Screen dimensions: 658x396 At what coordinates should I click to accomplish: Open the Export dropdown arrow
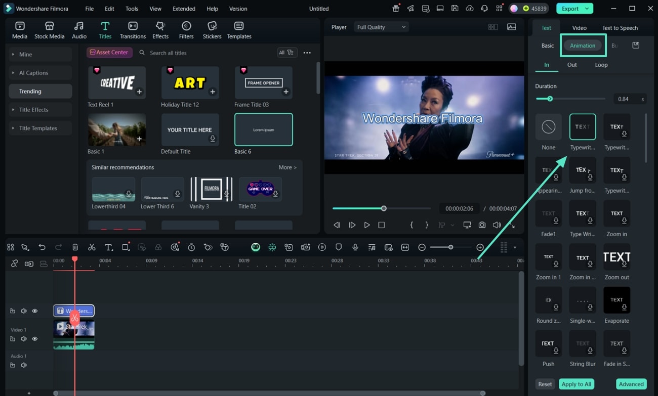tap(587, 9)
